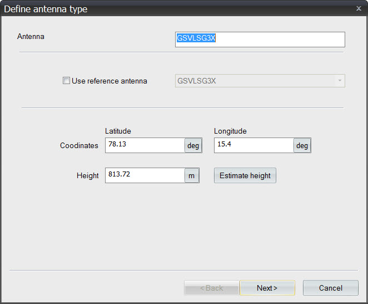368x304 pixels.
Task: Enable the Use reference antenna checkbox
Action: [x=67, y=81]
